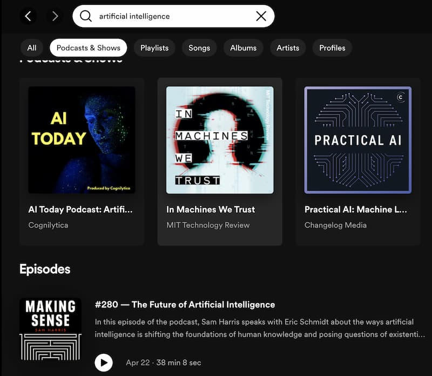Visit the Cognilytica publisher page
The height and width of the screenshot is (376, 432).
48,225
